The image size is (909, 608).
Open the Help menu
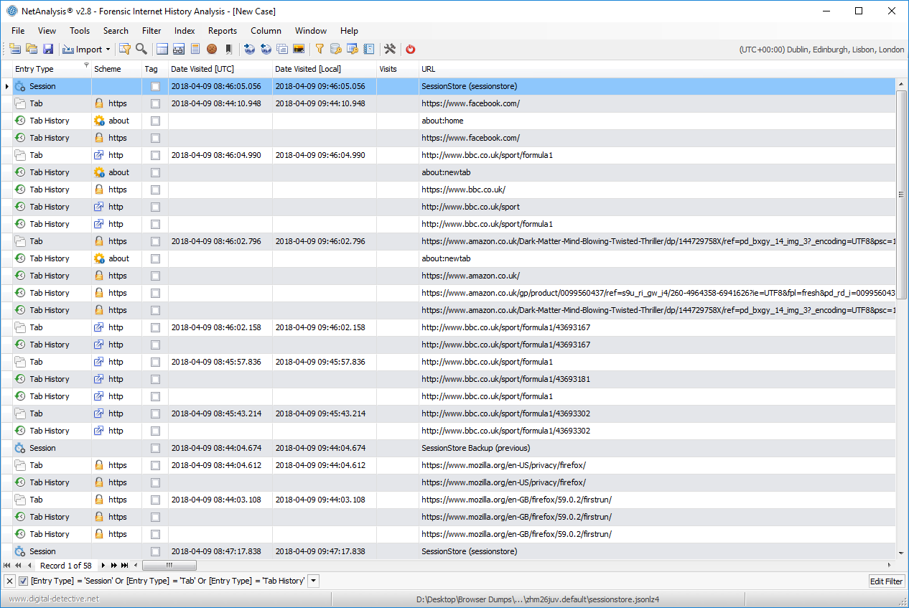point(349,31)
